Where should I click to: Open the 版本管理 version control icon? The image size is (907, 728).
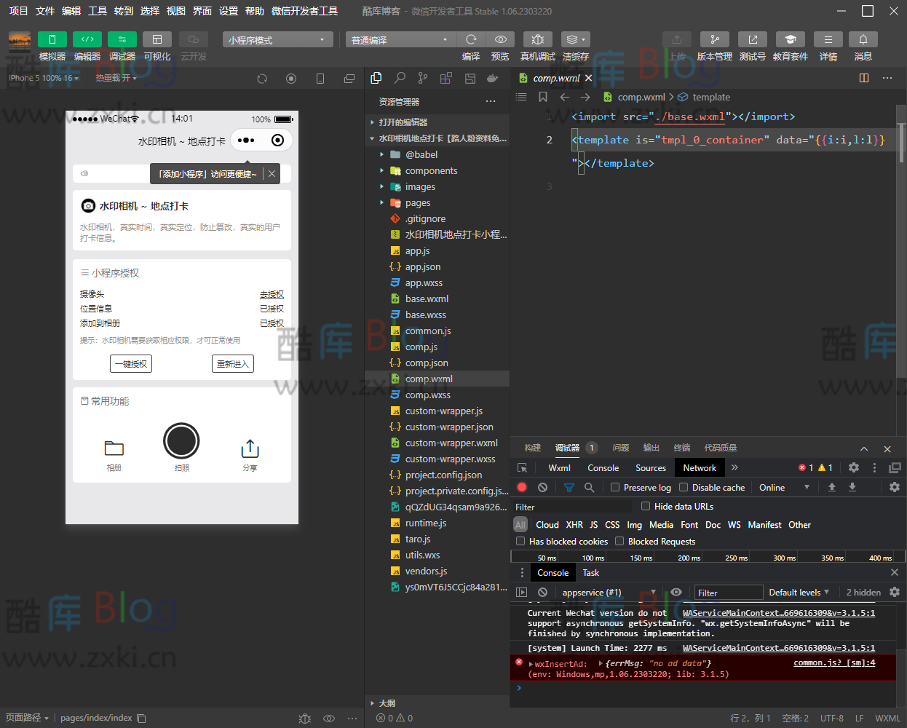(714, 39)
